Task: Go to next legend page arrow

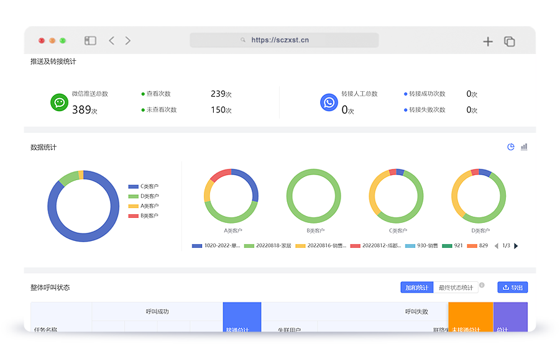Action: 516,246
